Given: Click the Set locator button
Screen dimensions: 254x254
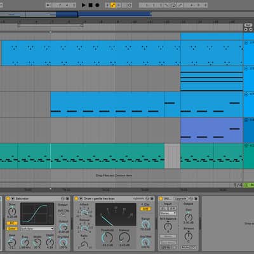Looking at the screenshot, I should pyautogui.click(x=248, y=25).
